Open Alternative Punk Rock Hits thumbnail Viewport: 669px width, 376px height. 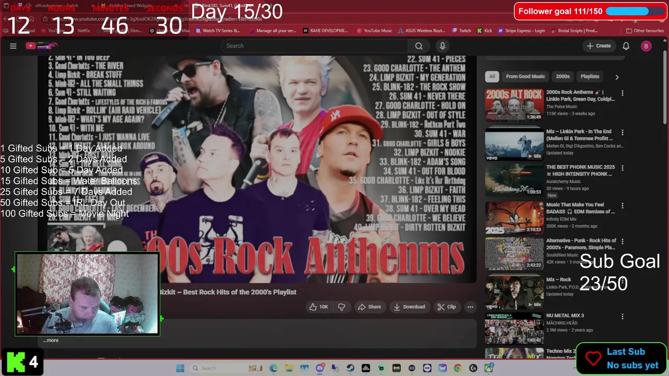514,253
